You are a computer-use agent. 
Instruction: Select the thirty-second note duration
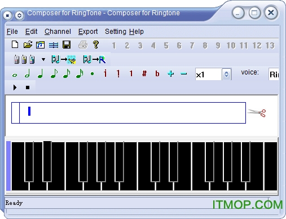click(x=80, y=73)
